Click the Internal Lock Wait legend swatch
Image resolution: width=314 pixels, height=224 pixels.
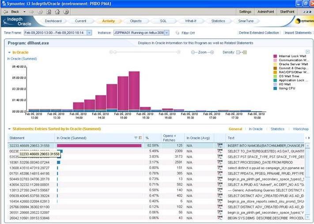[275, 56]
